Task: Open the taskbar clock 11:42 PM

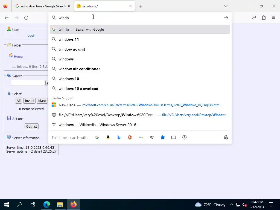Action: tap(257, 205)
